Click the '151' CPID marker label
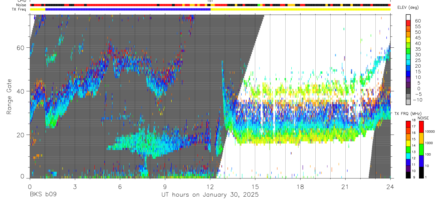The width and height of the screenshot is (439, 202). click(x=210, y=1)
